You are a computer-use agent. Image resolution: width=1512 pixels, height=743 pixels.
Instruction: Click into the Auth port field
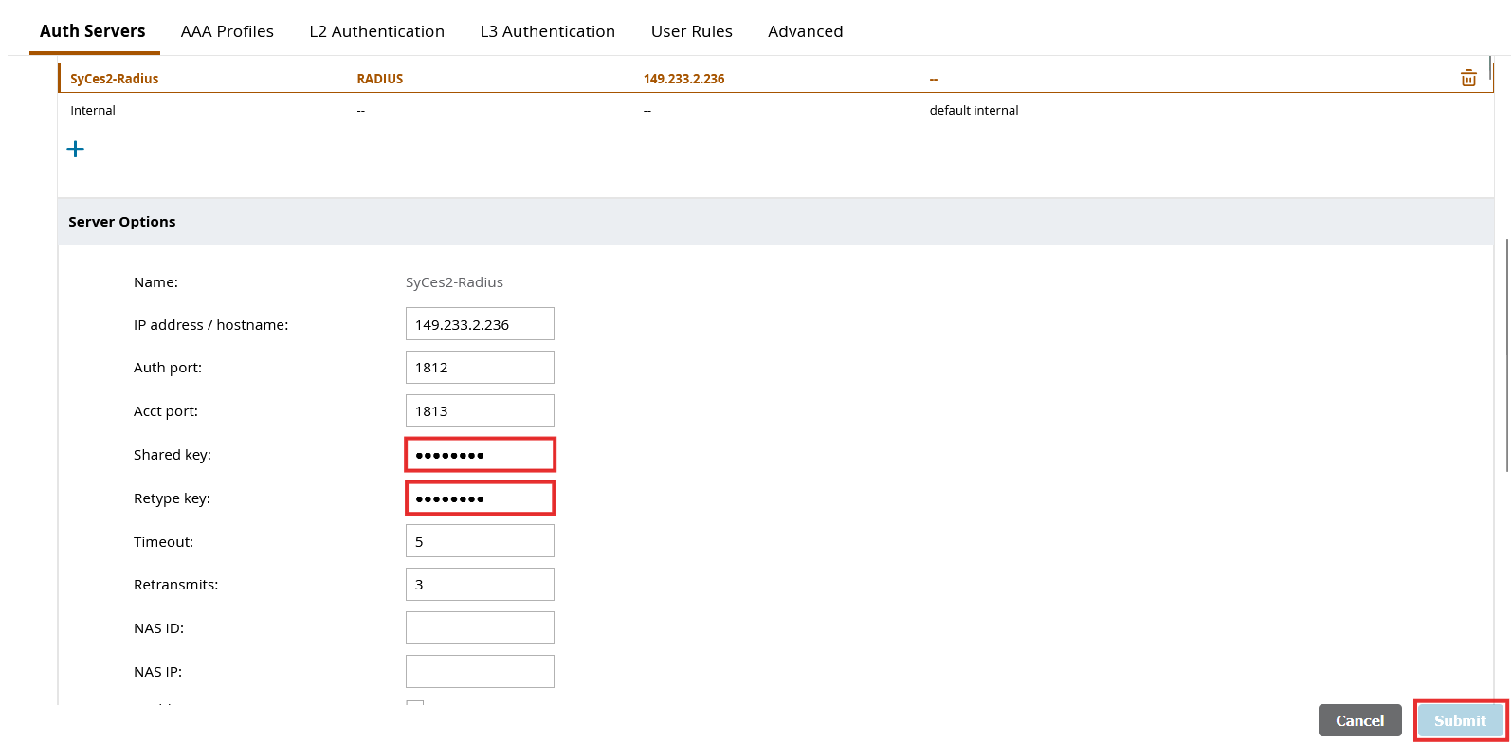pyautogui.click(x=480, y=368)
